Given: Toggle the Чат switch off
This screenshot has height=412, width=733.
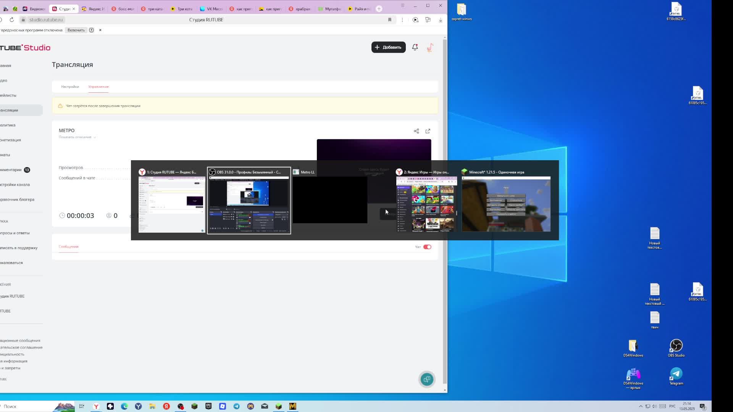Looking at the screenshot, I should click(427, 247).
